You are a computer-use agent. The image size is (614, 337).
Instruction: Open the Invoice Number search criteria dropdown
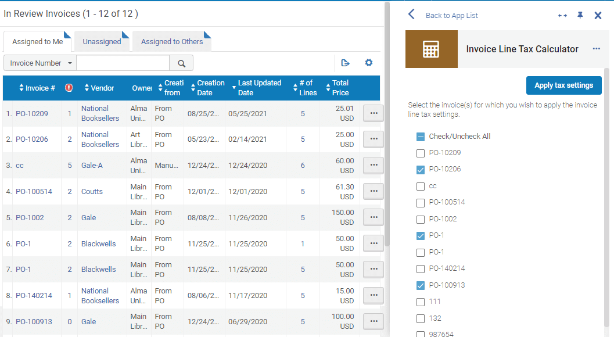(40, 62)
